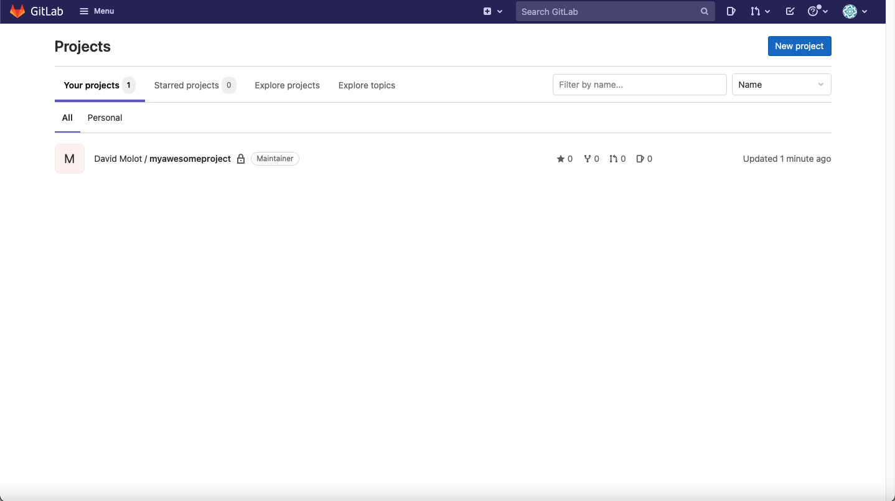Click the merge requests count icon
This screenshot has height=501, width=895.
(613, 159)
